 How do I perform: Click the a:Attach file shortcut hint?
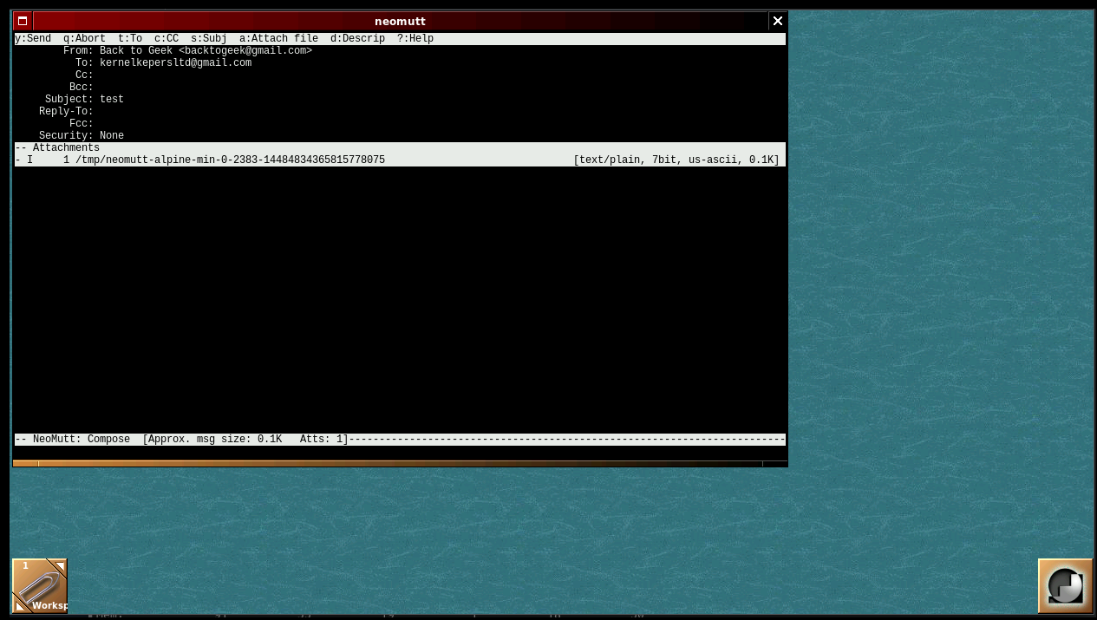pyautogui.click(x=278, y=39)
